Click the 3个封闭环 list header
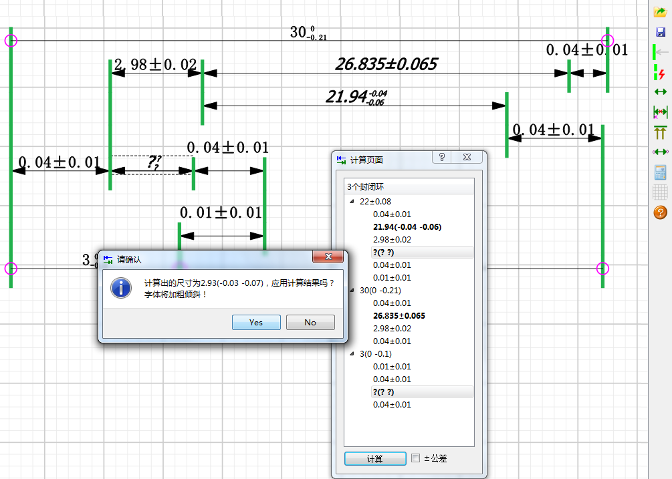Image resolution: width=672 pixels, height=479 pixels. (409, 186)
